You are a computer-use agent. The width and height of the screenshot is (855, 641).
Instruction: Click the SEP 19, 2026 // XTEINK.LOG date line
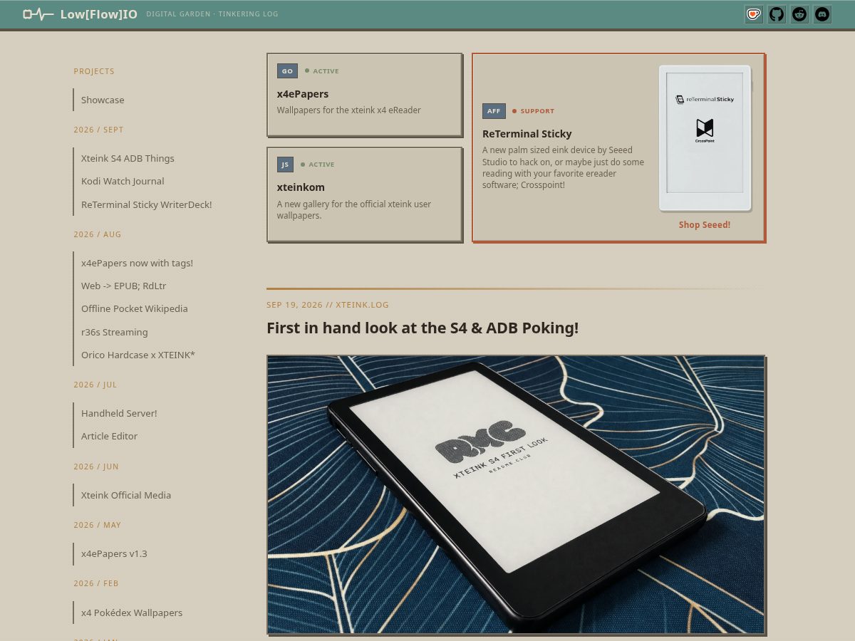[x=328, y=305]
